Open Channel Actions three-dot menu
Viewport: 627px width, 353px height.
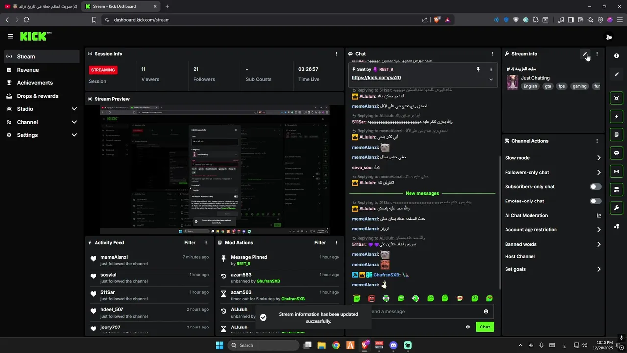click(x=597, y=141)
